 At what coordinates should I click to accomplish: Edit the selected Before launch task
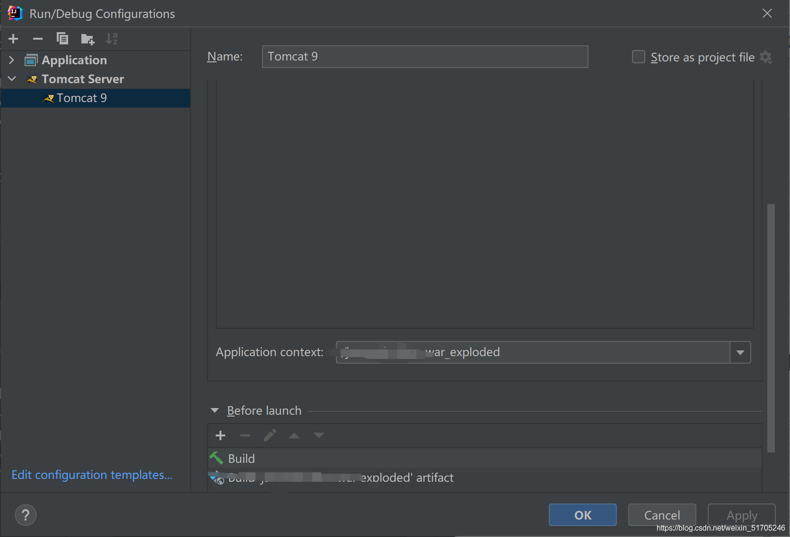pyautogui.click(x=270, y=435)
